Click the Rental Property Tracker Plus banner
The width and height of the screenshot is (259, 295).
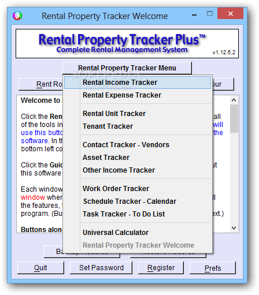pos(127,44)
